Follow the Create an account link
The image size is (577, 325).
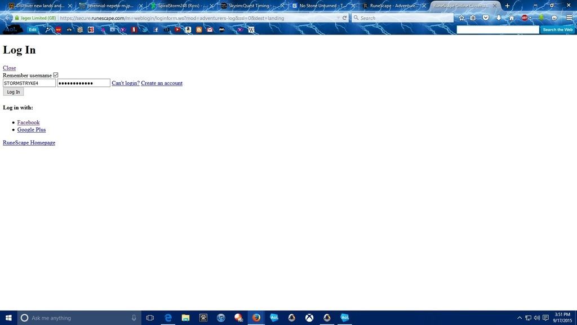(x=162, y=83)
